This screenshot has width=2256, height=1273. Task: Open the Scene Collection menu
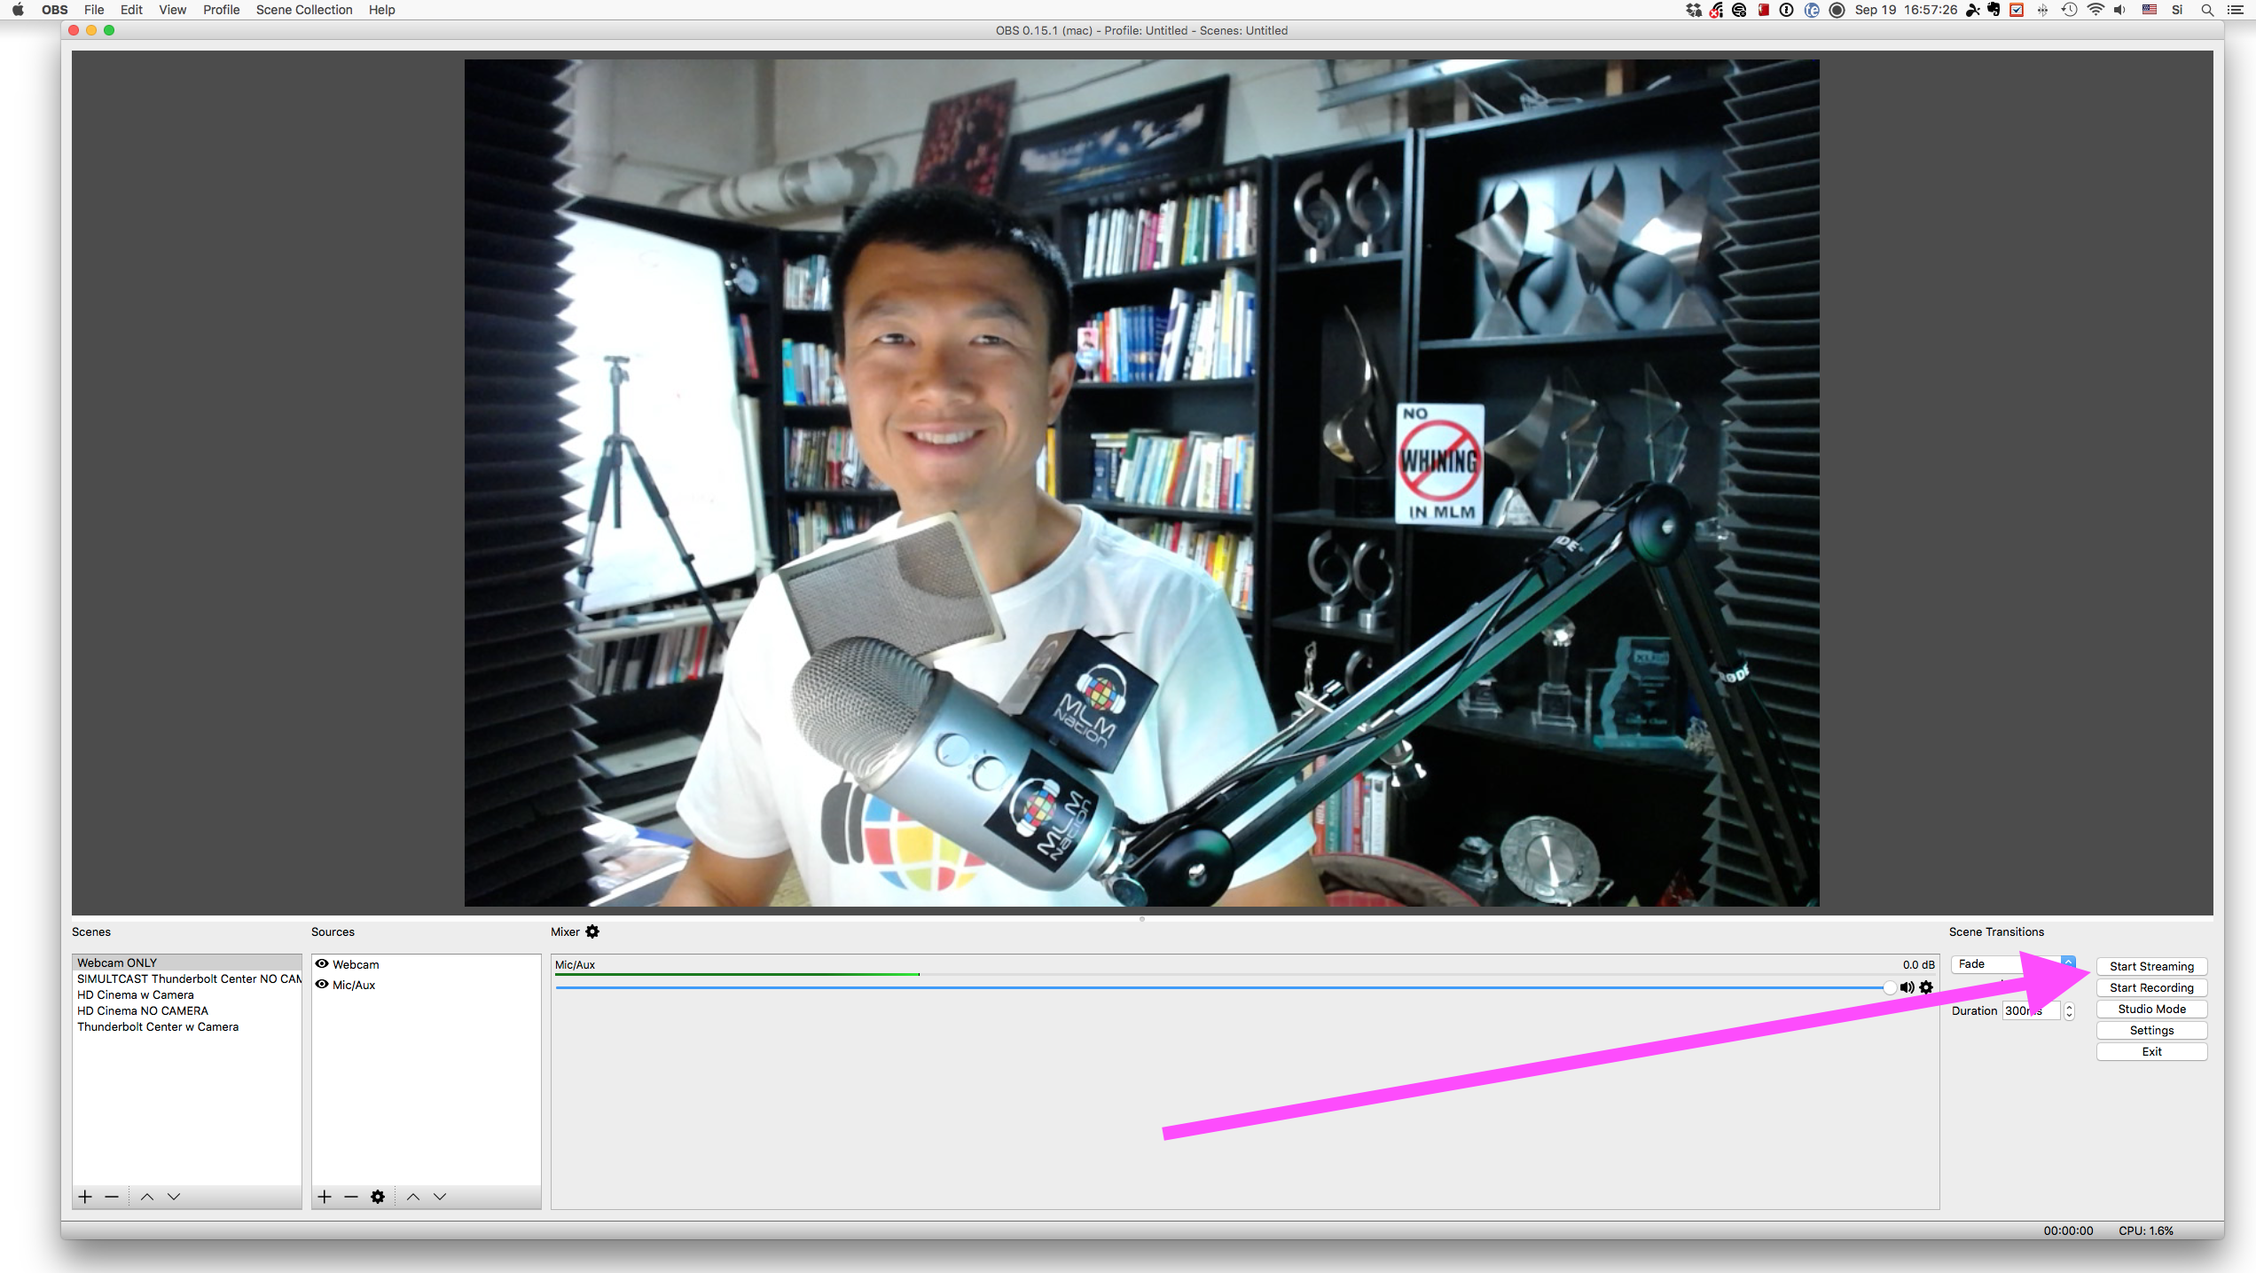303,12
